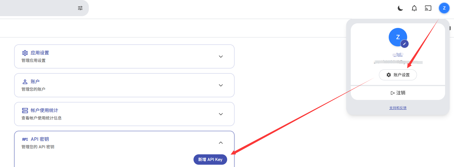Image resolution: width=454 pixels, height=167 pixels.
Task: Click the Z avatar in top bar
Action: [444, 8]
